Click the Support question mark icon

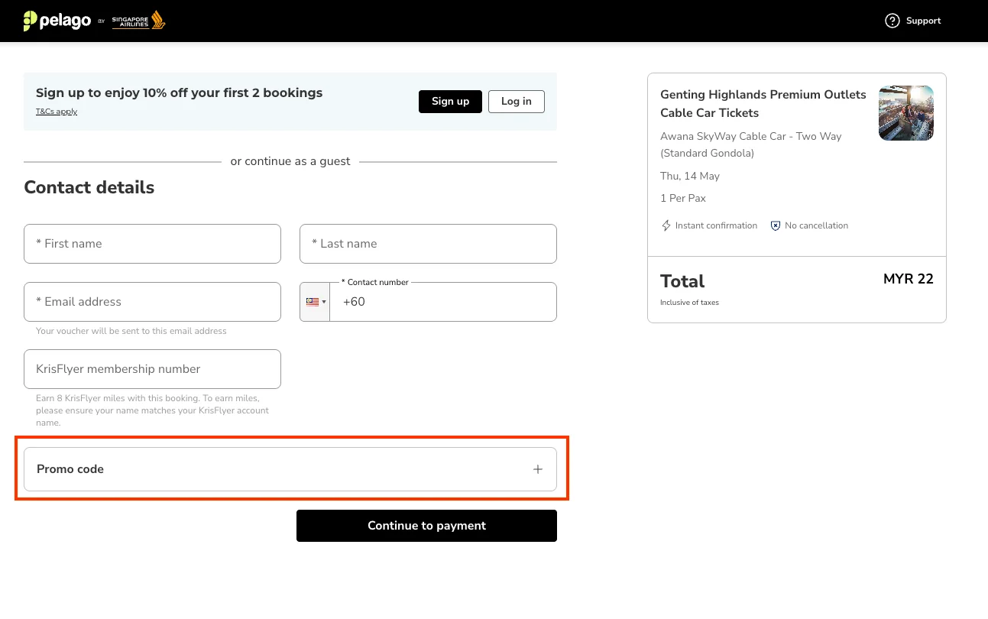point(892,21)
